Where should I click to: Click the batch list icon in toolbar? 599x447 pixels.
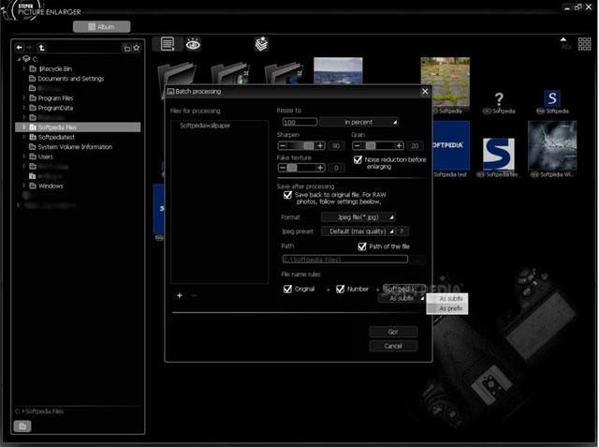(x=168, y=44)
